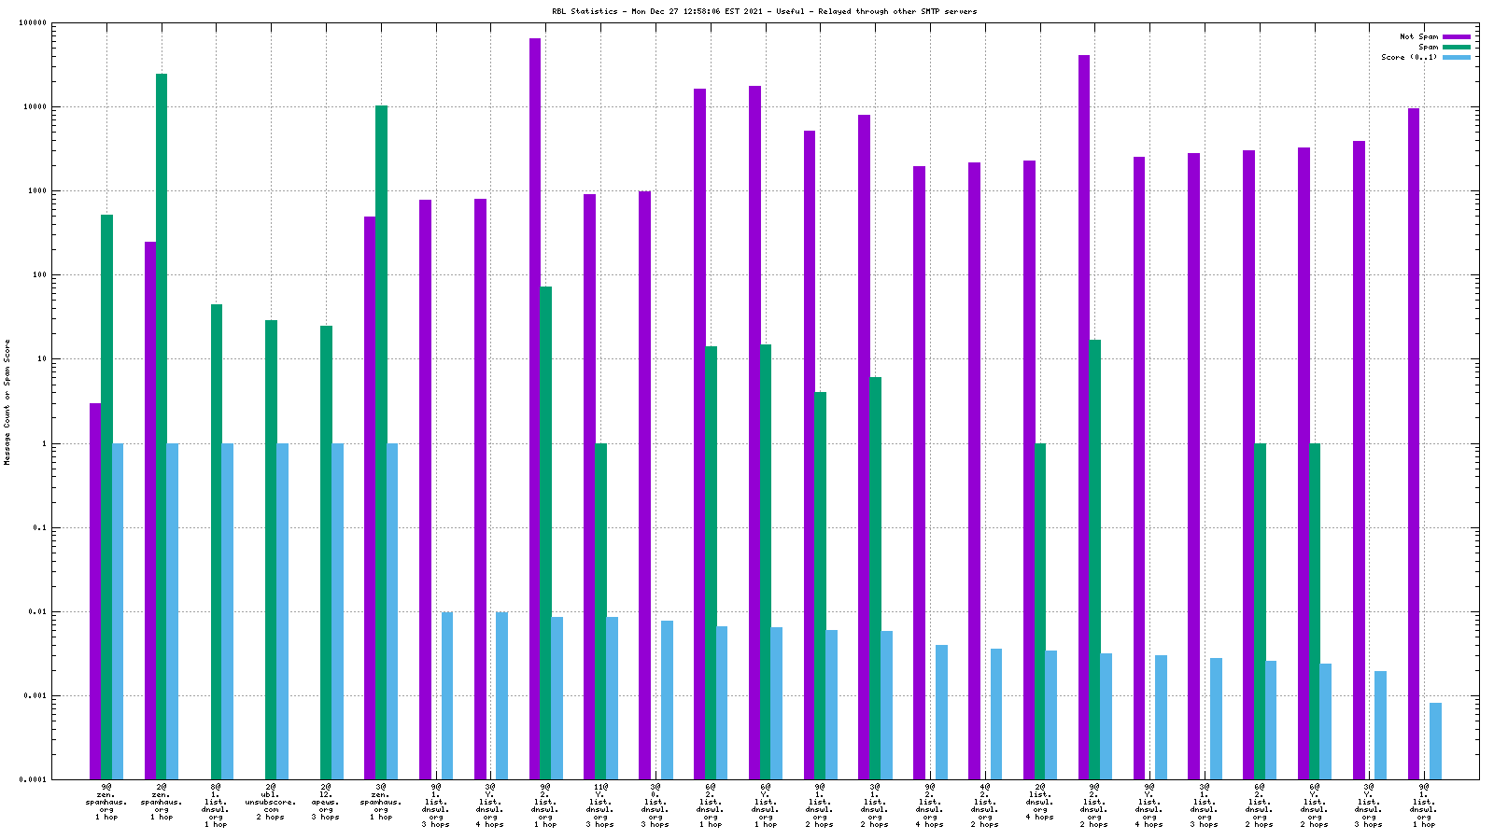Click the RBL Statistics chart title

click(764, 11)
